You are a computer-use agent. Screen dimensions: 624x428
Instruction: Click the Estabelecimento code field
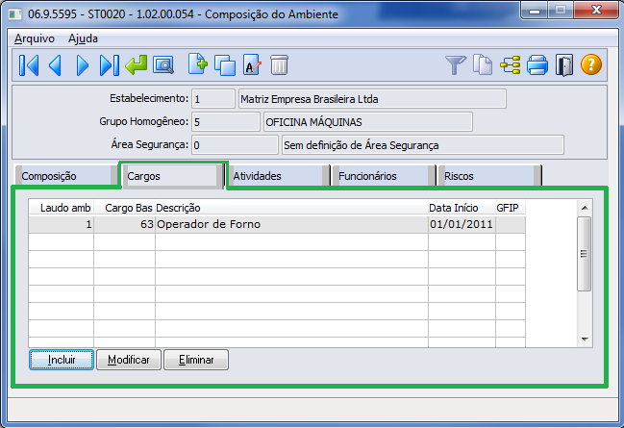click(213, 99)
